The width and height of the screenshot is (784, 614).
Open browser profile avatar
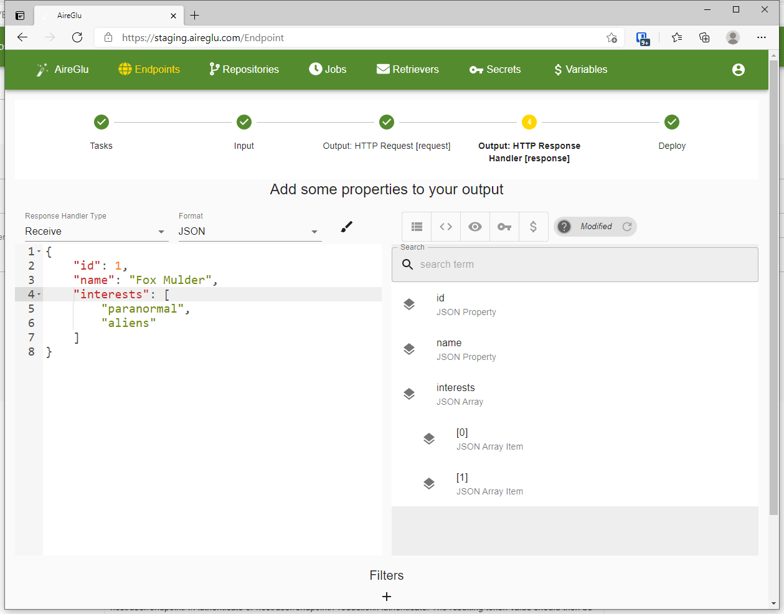click(x=733, y=37)
